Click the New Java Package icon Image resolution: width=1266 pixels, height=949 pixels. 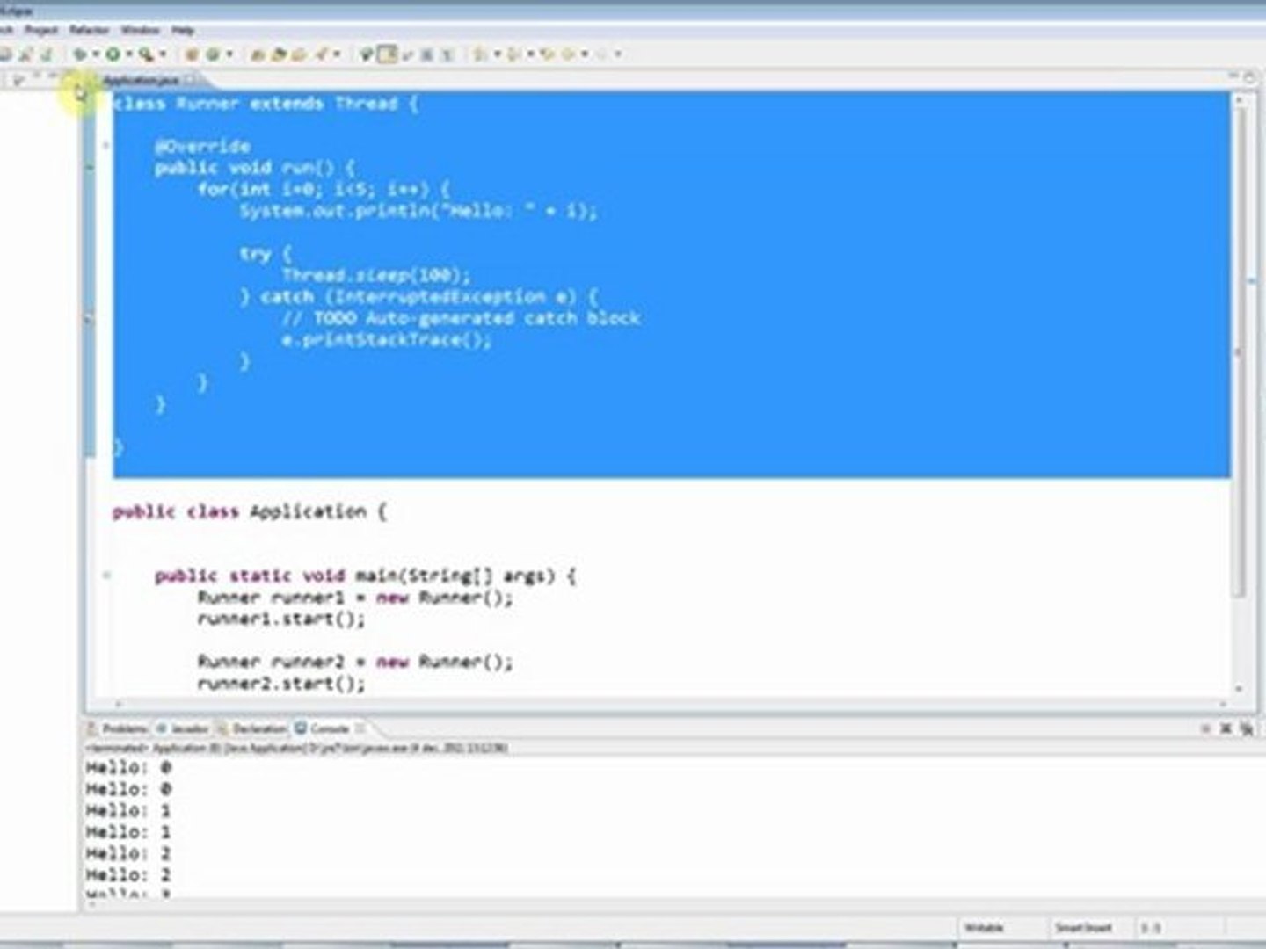[191, 54]
